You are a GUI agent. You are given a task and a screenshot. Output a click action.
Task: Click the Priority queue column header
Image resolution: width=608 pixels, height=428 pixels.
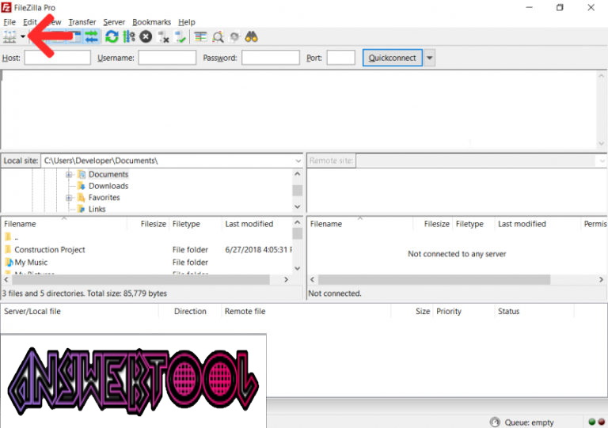coord(449,312)
